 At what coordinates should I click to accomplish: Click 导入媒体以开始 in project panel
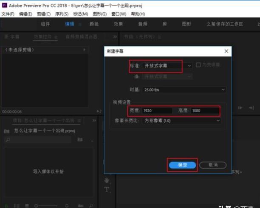pos(48,172)
